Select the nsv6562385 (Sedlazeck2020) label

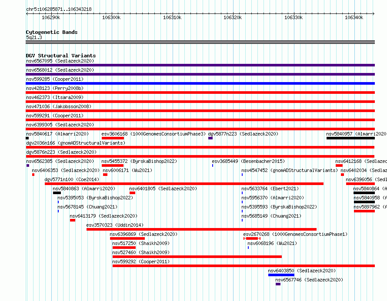click(60, 161)
